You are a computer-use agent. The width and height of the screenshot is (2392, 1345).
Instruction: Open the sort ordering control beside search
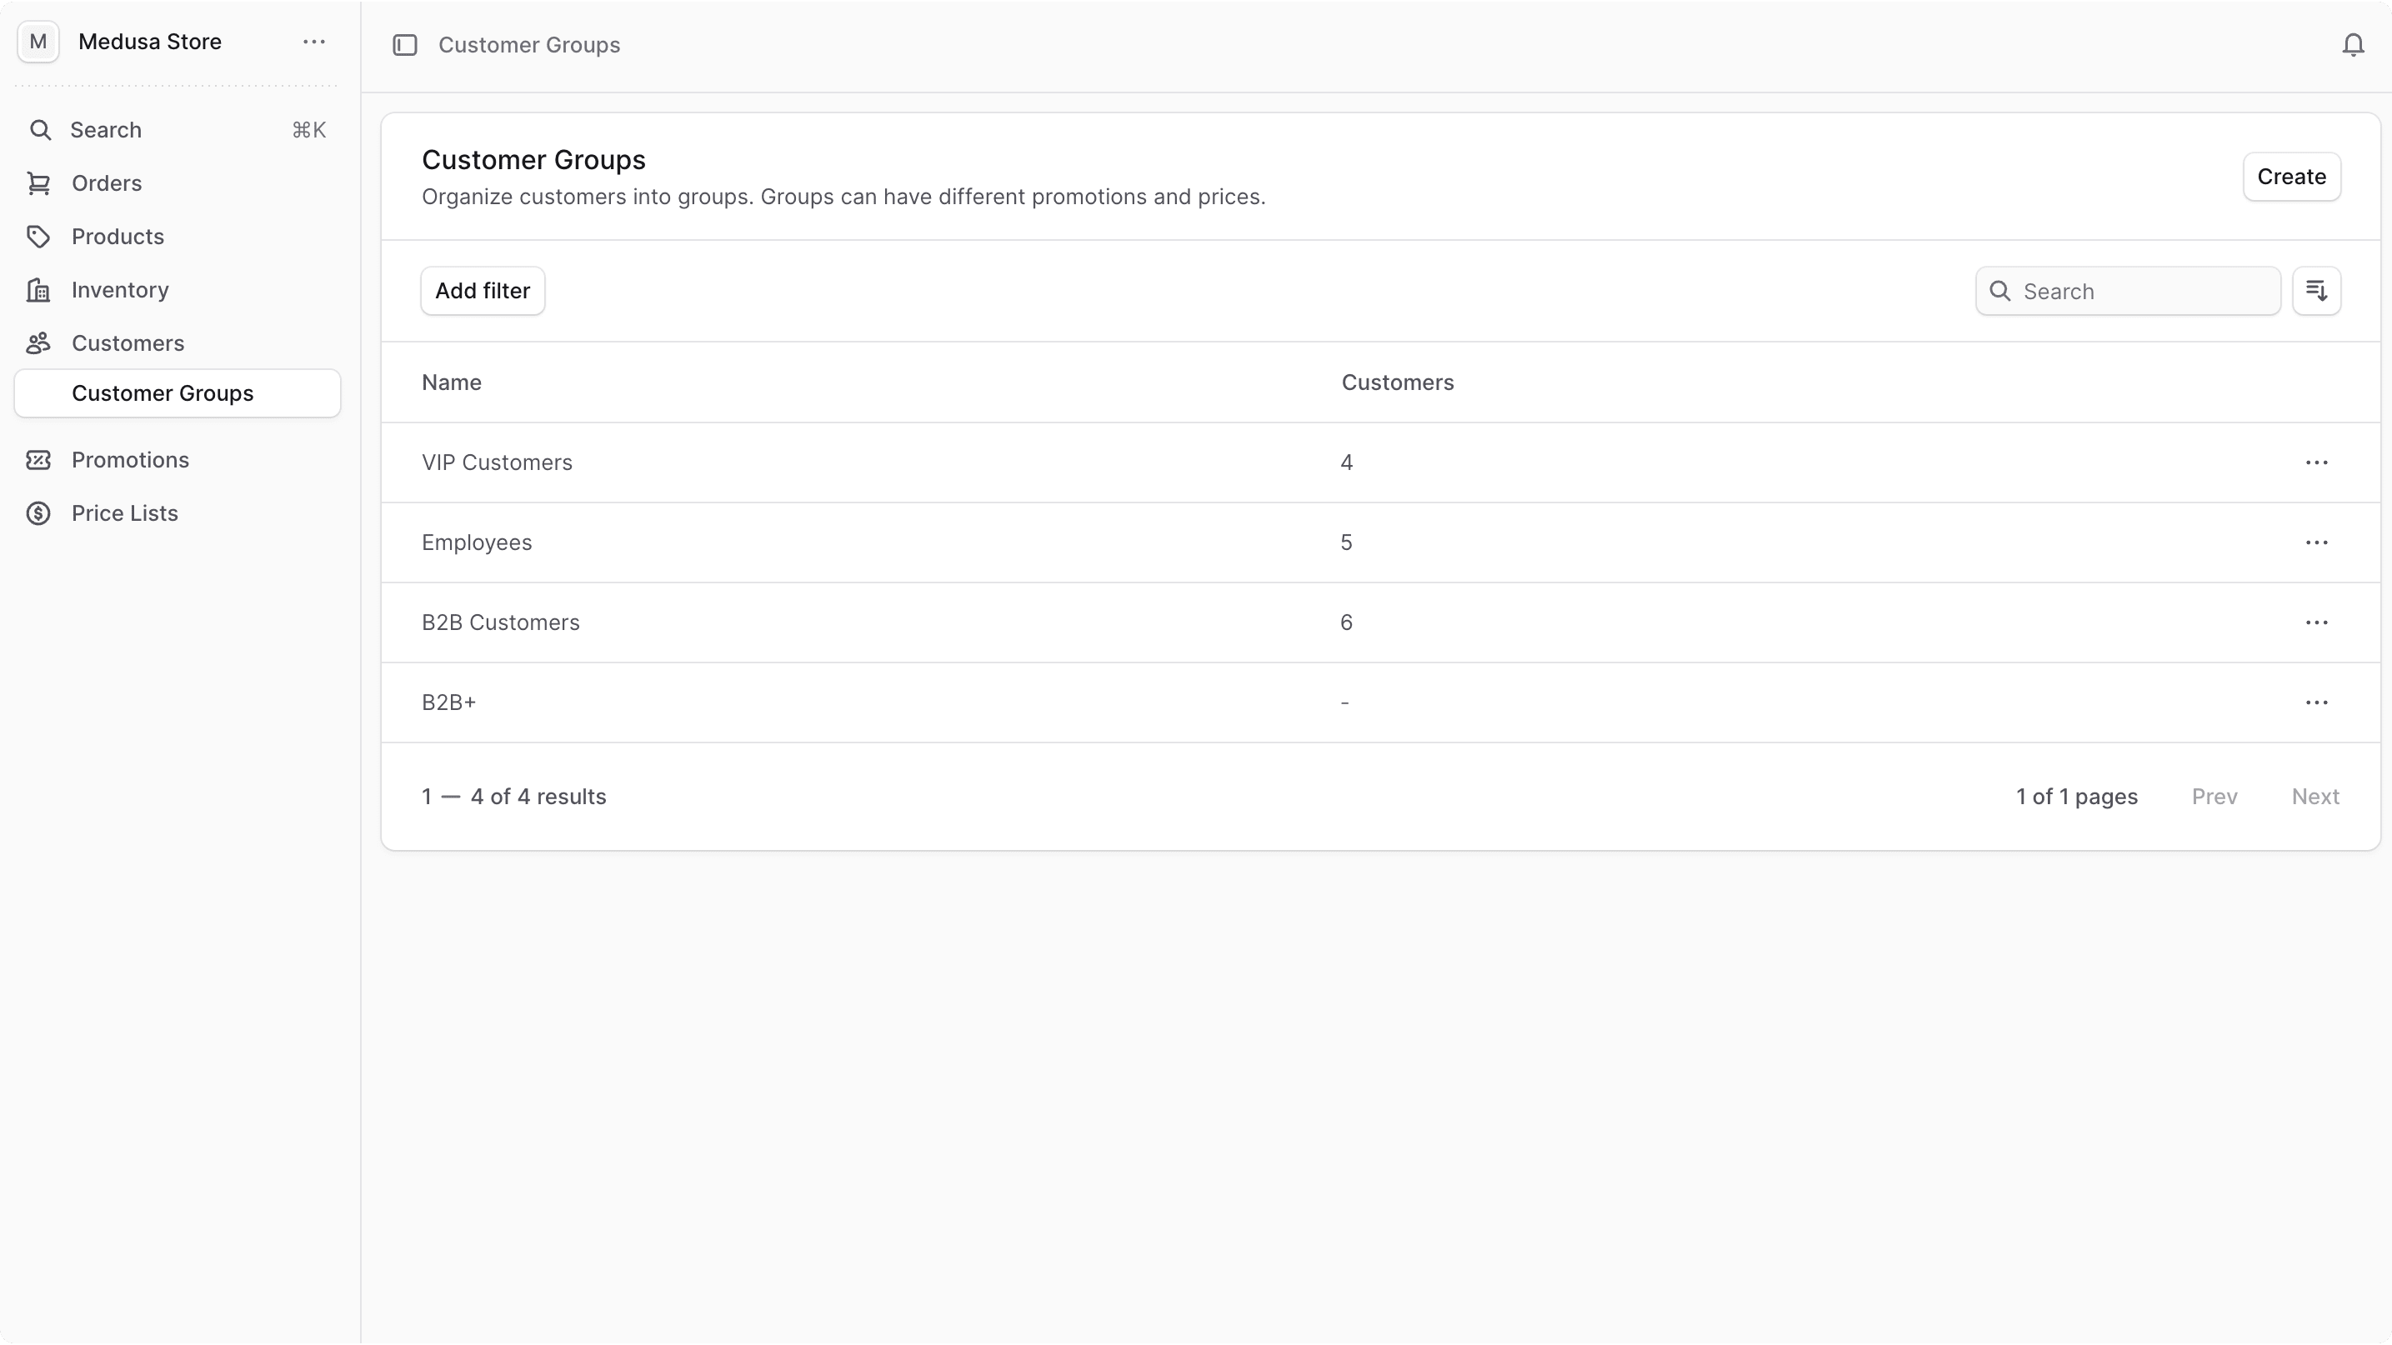(x=2317, y=291)
